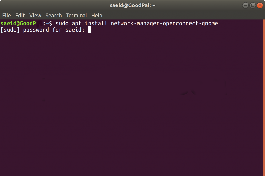The height and width of the screenshot is (176, 265).
Task: Click the word install in the command
Action: (x=96, y=24)
